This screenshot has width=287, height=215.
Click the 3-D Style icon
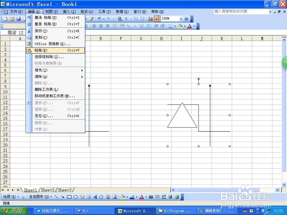[x=177, y=197]
